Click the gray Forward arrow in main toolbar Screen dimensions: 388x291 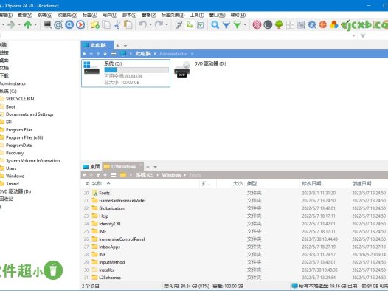(x=11, y=24)
